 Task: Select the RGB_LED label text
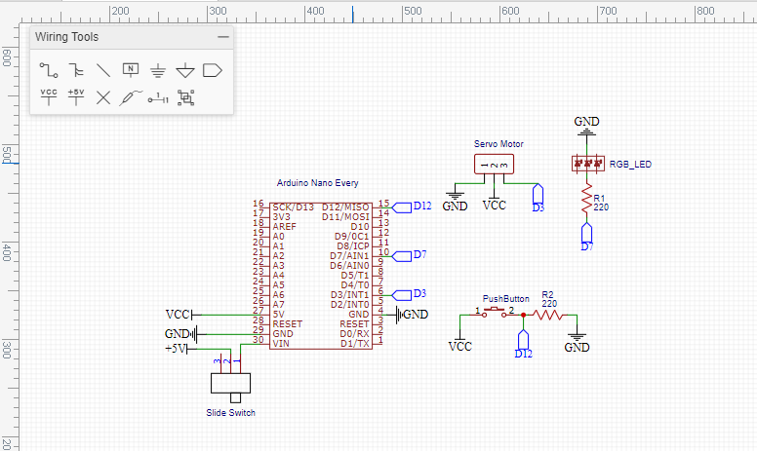pos(630,165)
